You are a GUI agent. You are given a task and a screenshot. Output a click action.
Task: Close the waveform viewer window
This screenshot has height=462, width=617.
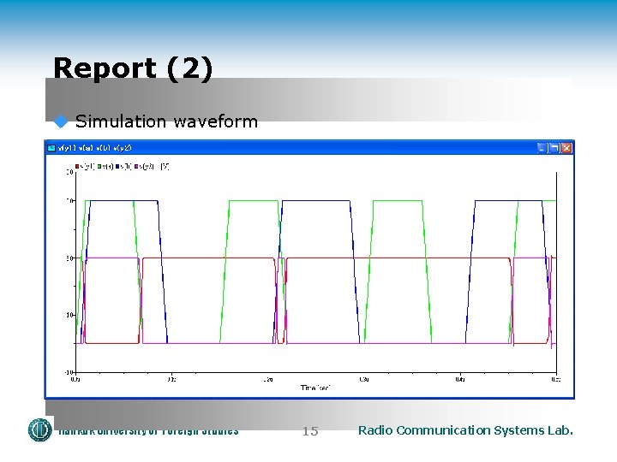[566, 148]
